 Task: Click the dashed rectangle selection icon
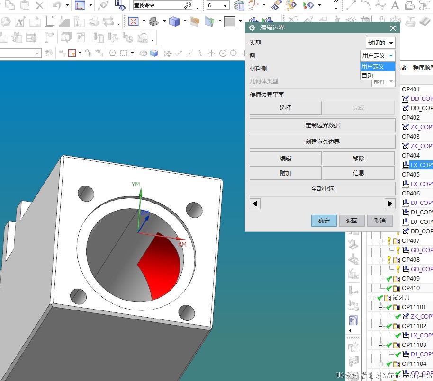click(x=124, y=53)
